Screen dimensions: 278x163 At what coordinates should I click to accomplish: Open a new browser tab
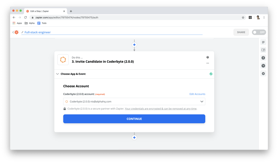click(x=71, y=11)
